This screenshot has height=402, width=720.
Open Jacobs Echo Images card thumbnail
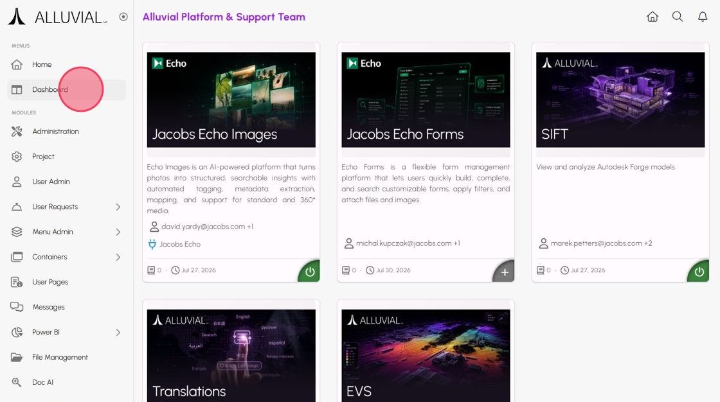[x=231, y=100]
